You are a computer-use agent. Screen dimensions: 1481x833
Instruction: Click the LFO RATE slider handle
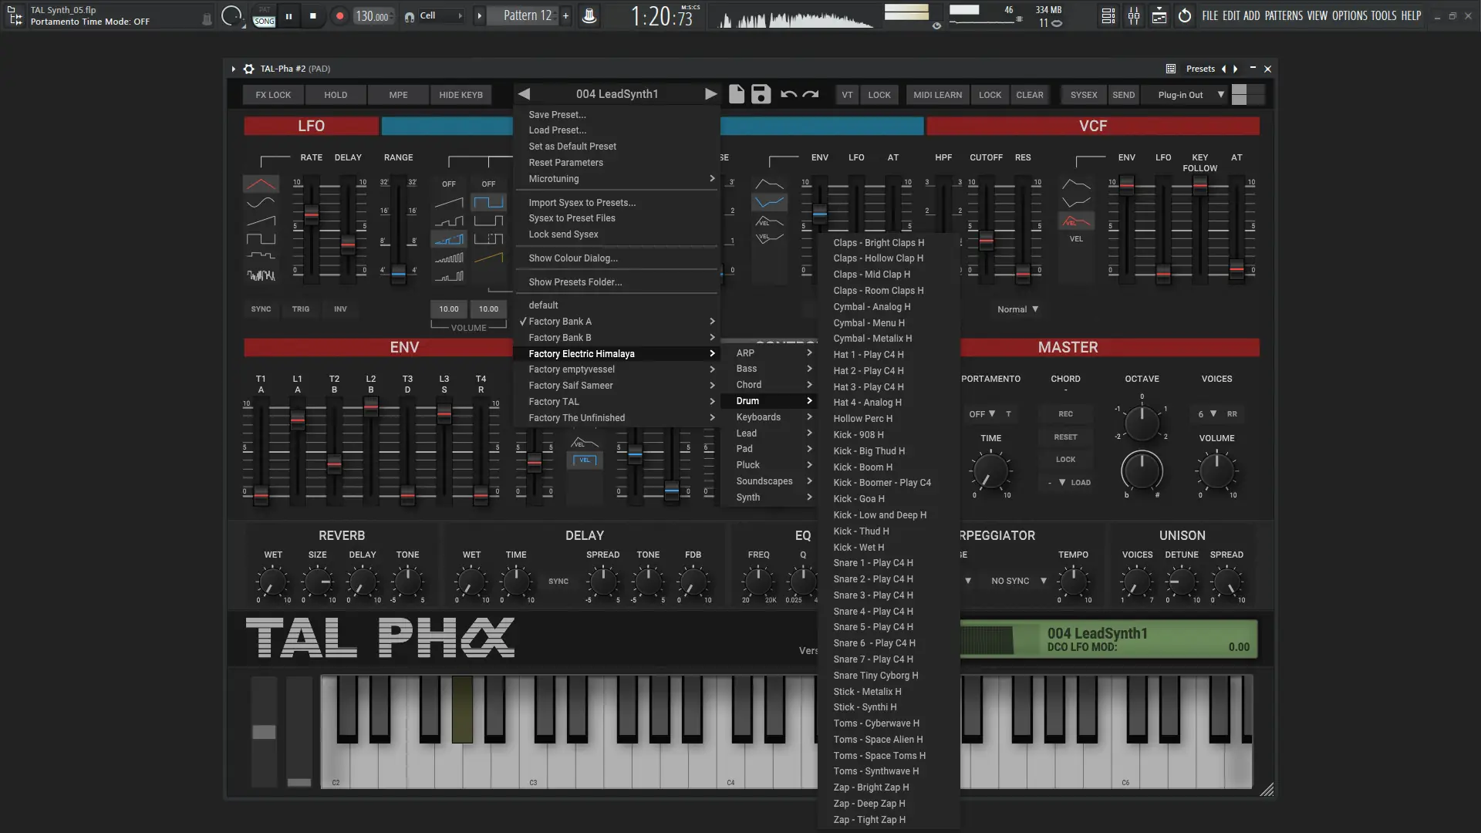311,214
